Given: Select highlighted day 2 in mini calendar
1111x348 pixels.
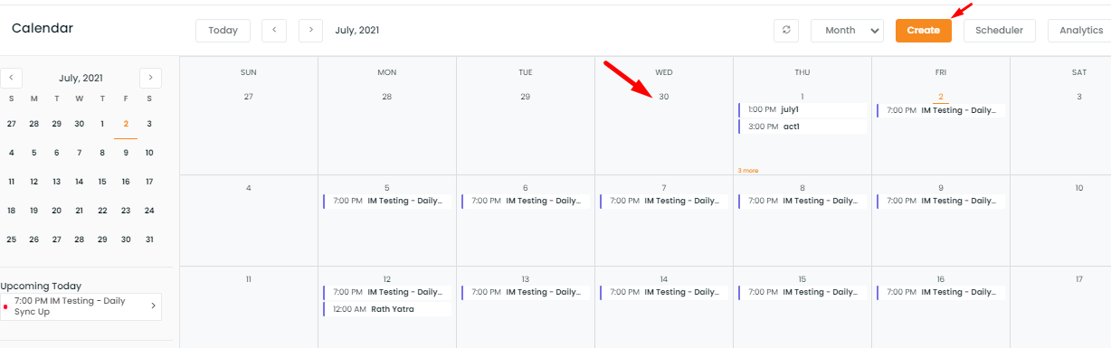Looking at the screenshot, I should pos(126,124).
